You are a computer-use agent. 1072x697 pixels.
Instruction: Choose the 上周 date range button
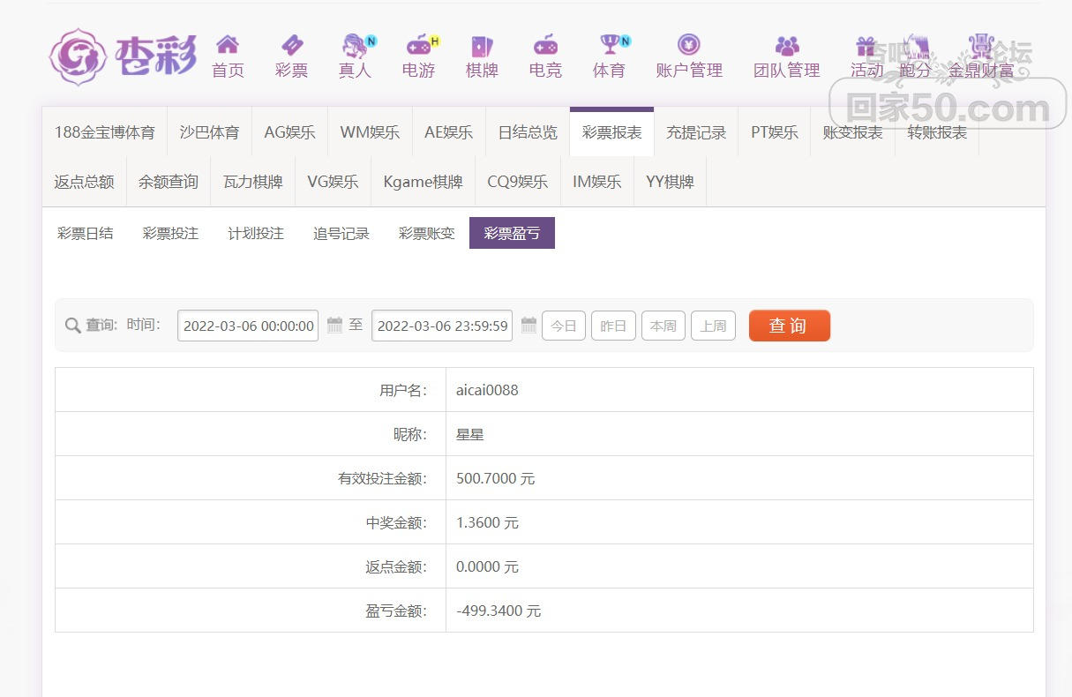pyautogui.click(x=713, y=326)
